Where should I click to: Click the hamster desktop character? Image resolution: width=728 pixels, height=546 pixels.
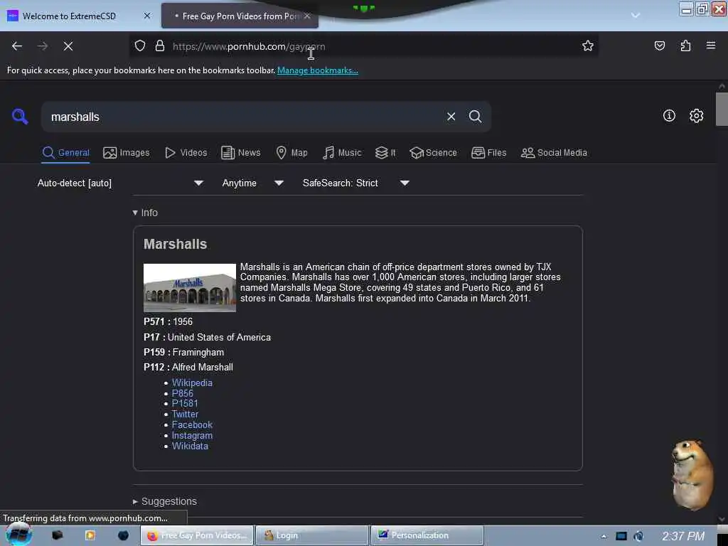point(692,475)
